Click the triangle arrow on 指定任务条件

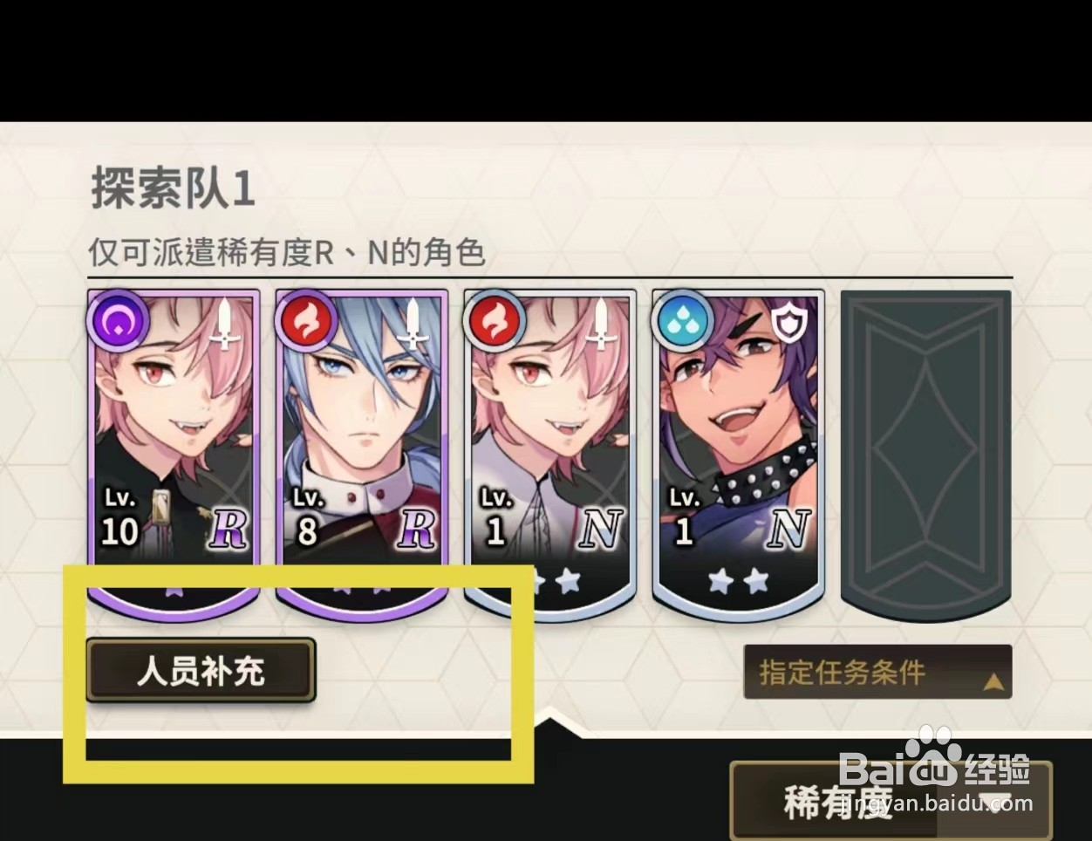(993, 681)
